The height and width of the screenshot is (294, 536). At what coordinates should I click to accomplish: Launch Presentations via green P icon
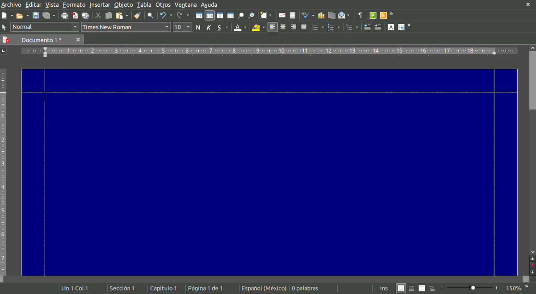[x=373, y=16]
